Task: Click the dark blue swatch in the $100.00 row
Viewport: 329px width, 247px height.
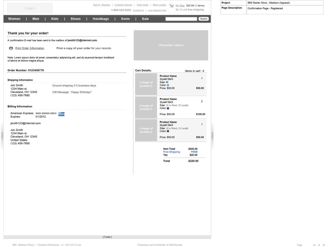Action: click(168, 108)
